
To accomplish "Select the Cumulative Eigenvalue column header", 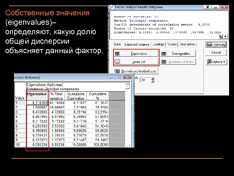I will pyautogui.click(x=76, y=96).
